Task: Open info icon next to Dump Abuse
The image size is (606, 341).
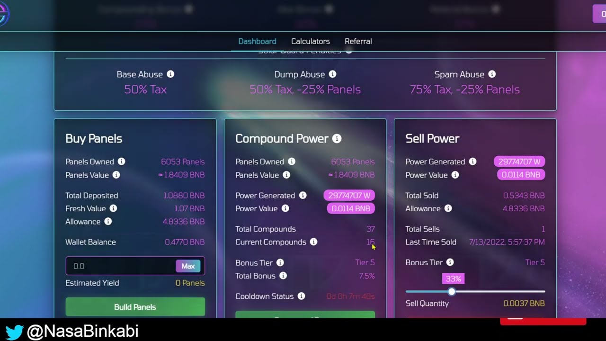Action: point(332,74)
